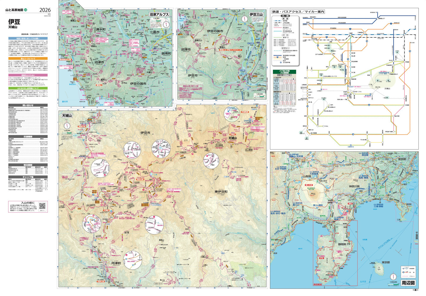Open the 交通機関 section header
The width and height of the screenshot is (426, 296).
click(28, 137)
